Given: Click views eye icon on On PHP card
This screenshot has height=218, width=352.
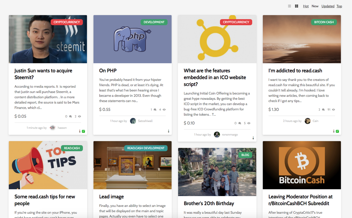Looking at the screenshot, I should coord(164,110).
